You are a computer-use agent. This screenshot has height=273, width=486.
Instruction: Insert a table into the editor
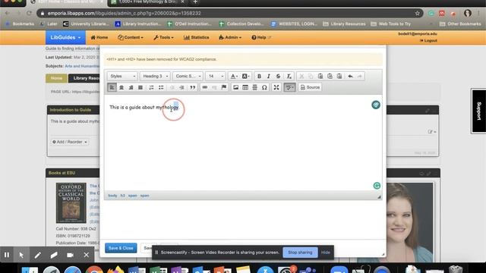(245, 88)
